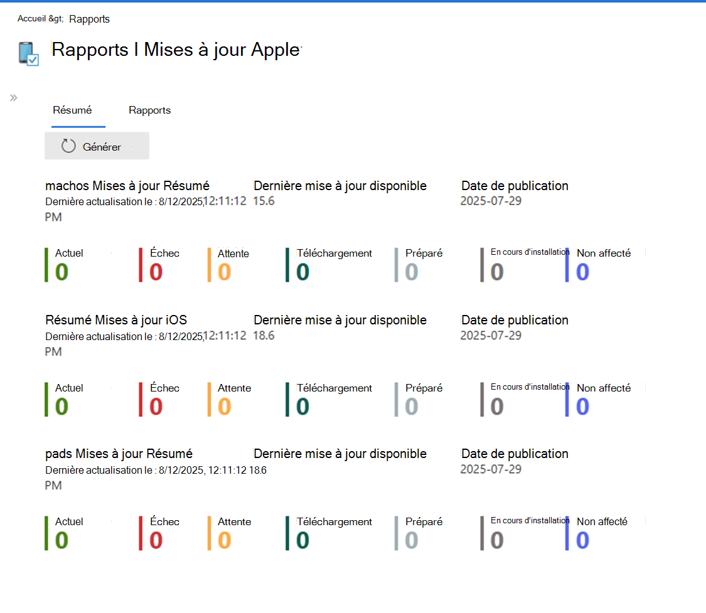Image resolution: width=706 pixels, height=613 pixels.
Task: Select the Résumé tab
Action: coord(71,110)
